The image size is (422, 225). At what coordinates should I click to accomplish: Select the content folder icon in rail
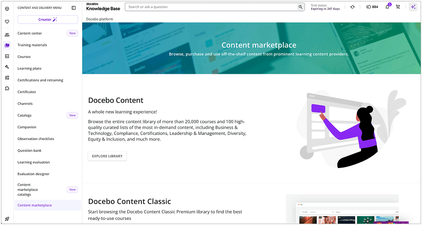tap(7, 45)
